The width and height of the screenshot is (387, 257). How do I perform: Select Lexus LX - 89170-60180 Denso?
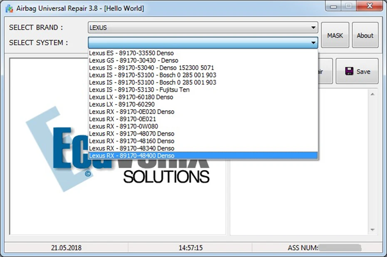click(203, 97)
